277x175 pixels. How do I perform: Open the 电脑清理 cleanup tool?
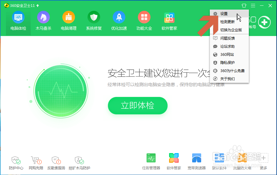click(x=69, y=21)
